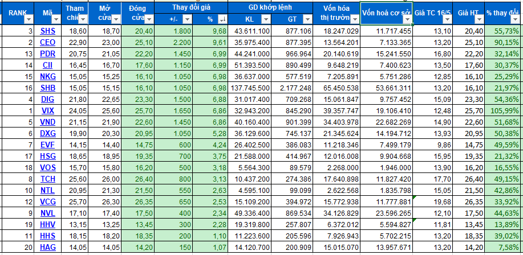Select the 2.200 price change cell
This screenshot has height=255, width=523.
click(x=174, y=42)
